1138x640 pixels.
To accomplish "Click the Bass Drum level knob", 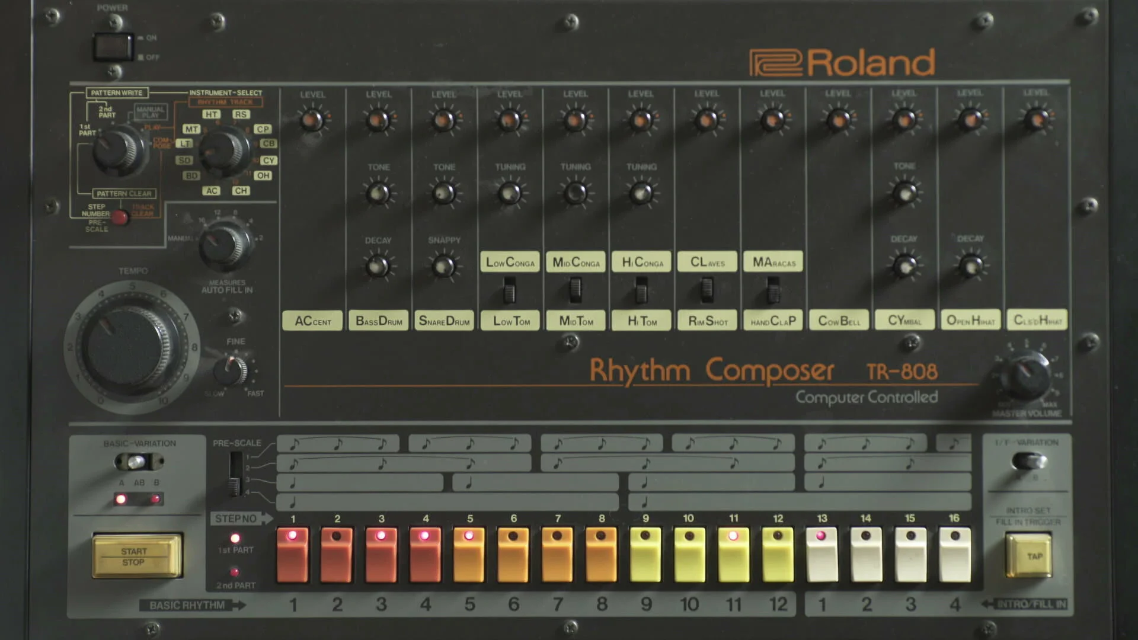I will click(378, 120).
